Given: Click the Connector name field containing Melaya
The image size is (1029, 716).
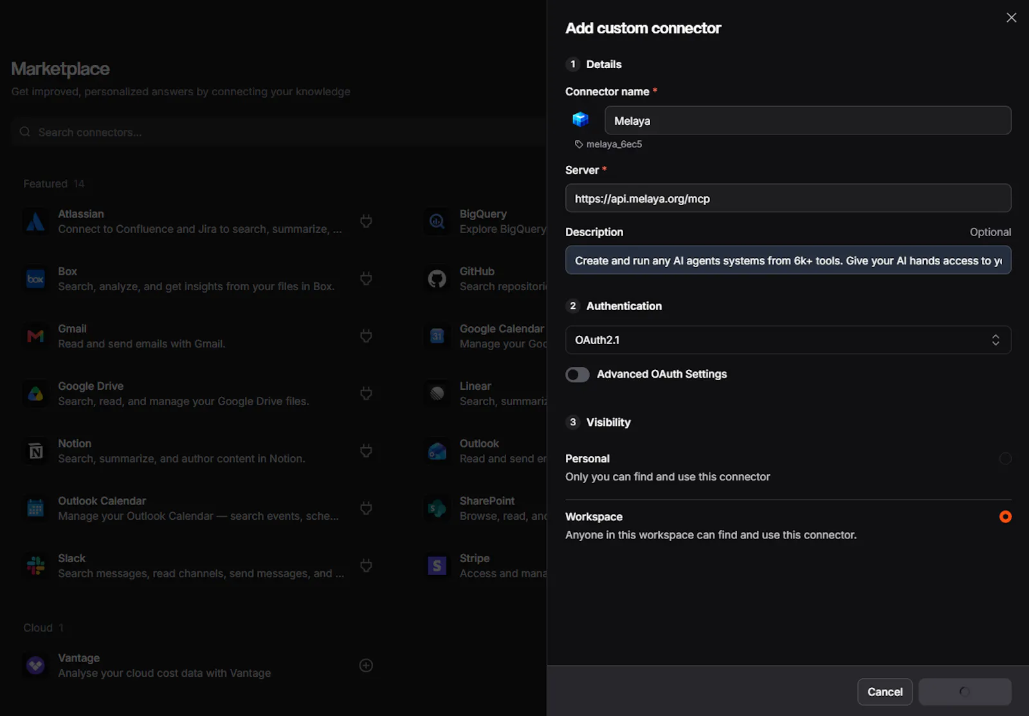Looking at the screenshot, I should pos(808,120).
